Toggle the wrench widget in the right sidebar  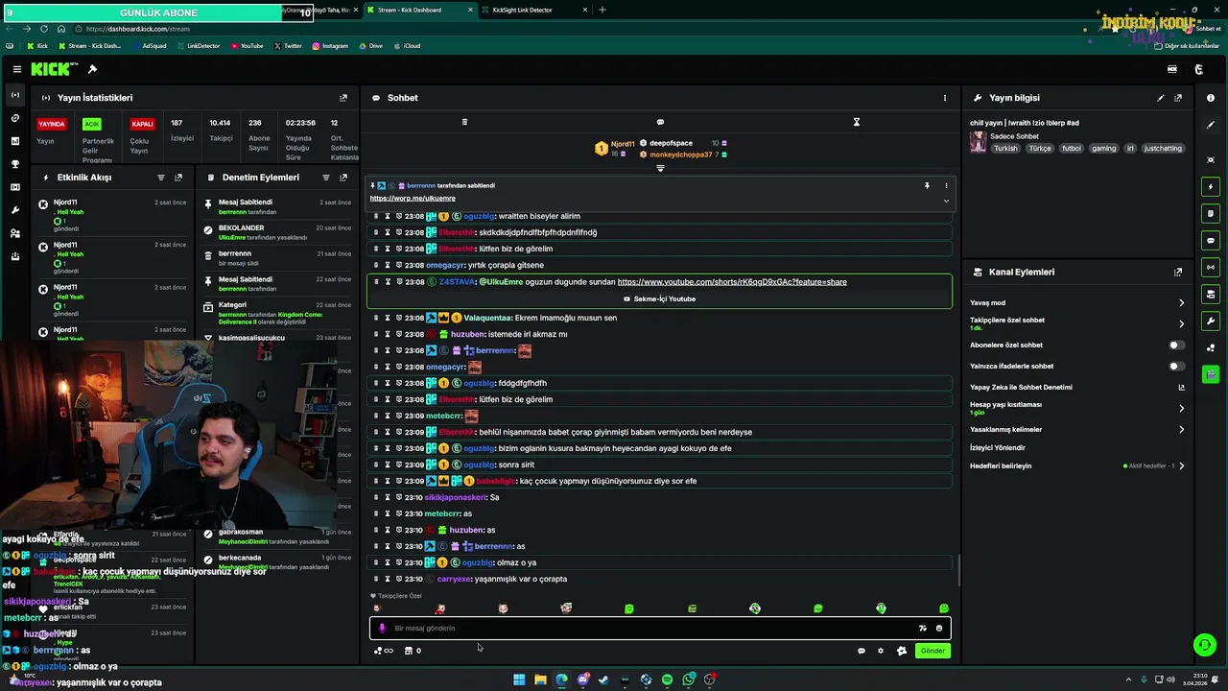pyautogui.click(x=1211, y=321)
